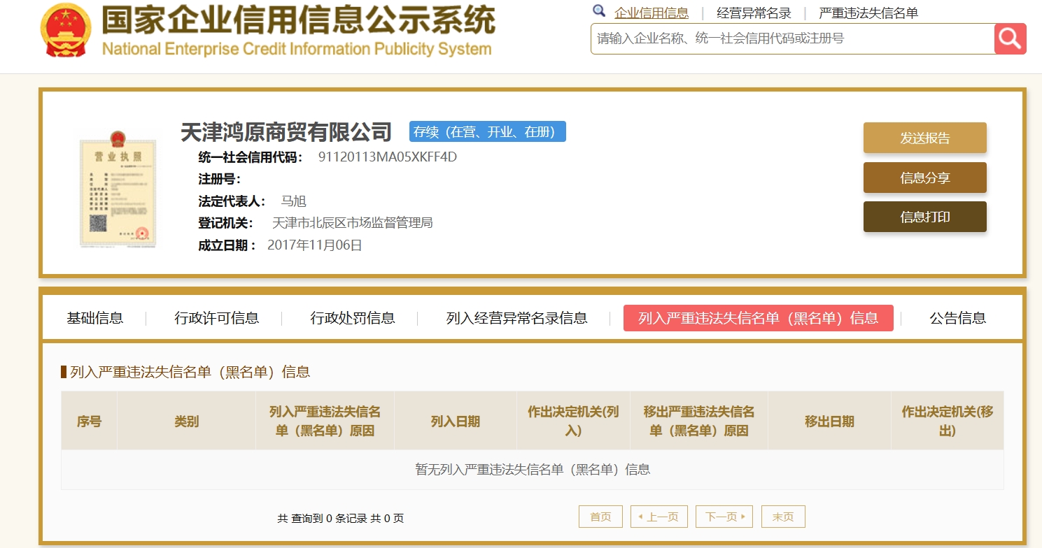Click the 序号 column header
Image resolution: width=1042 pixels, height=548 pixels.
[89, 421]
